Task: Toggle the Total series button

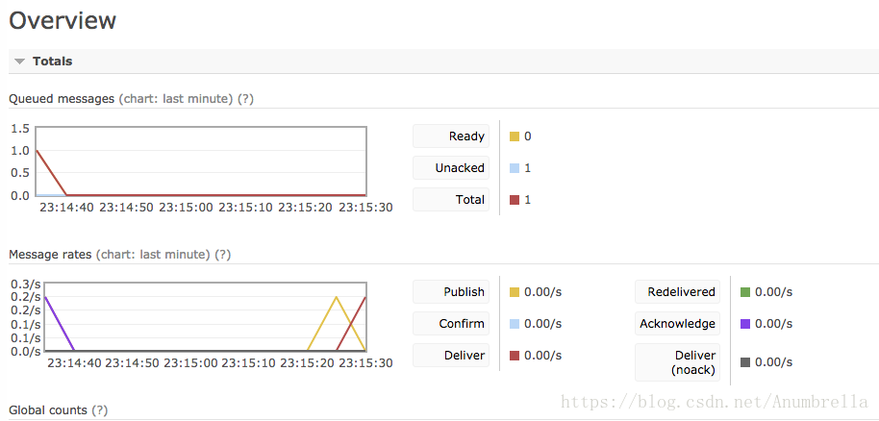Action: [451, 200]
